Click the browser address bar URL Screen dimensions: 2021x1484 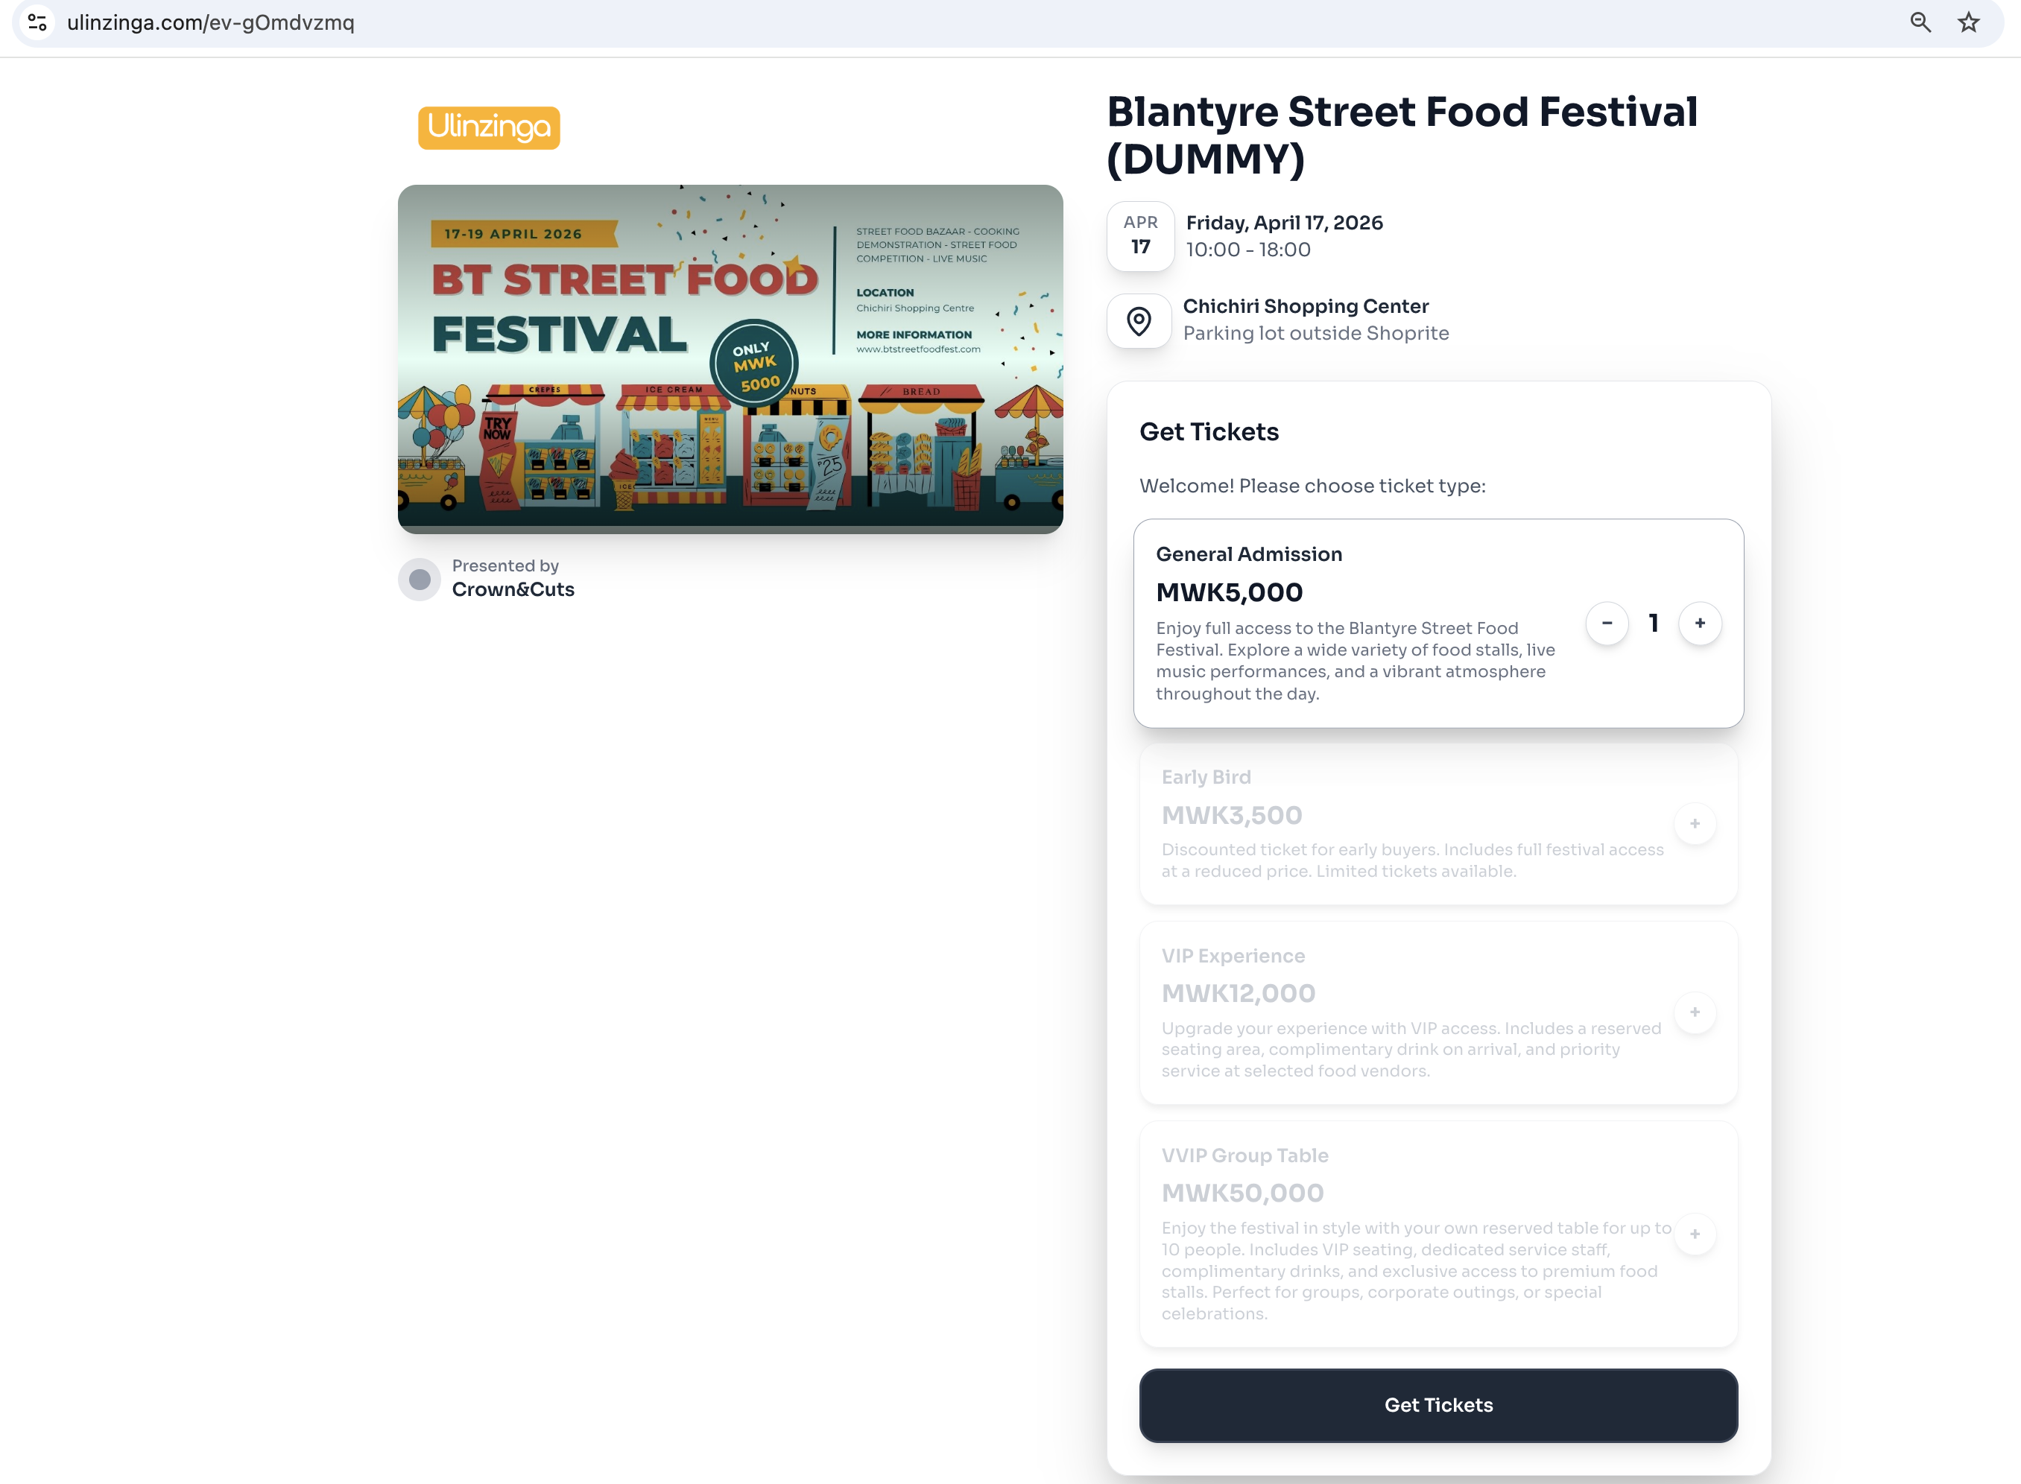click(210, 22)
